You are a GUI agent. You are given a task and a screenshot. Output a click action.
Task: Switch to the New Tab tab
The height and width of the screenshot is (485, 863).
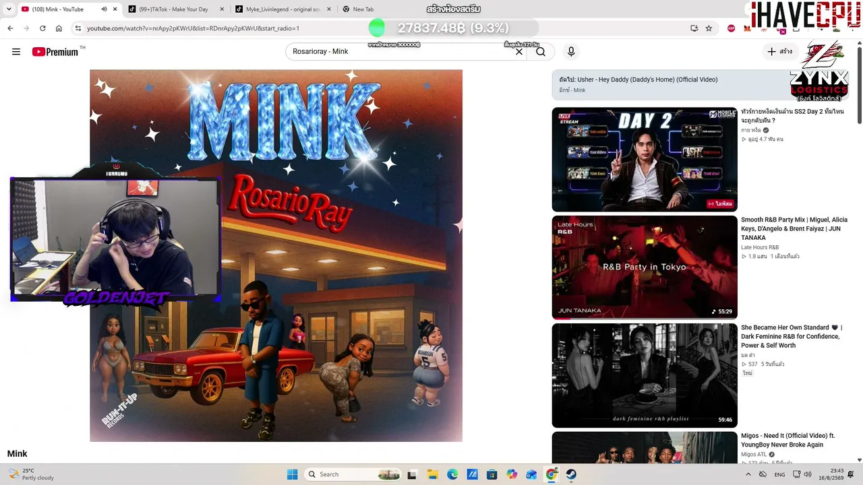click(x=363, y=9)
